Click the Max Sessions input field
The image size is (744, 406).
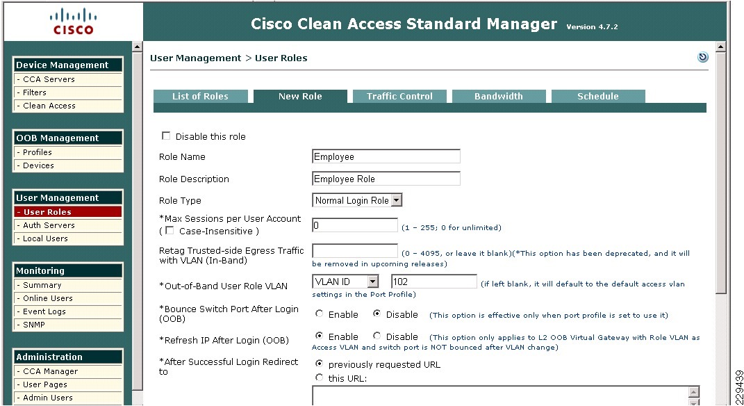(355, 226)
